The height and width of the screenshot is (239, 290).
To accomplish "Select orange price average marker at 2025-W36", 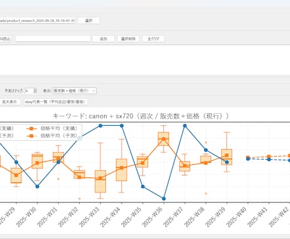I will [164, 139].
